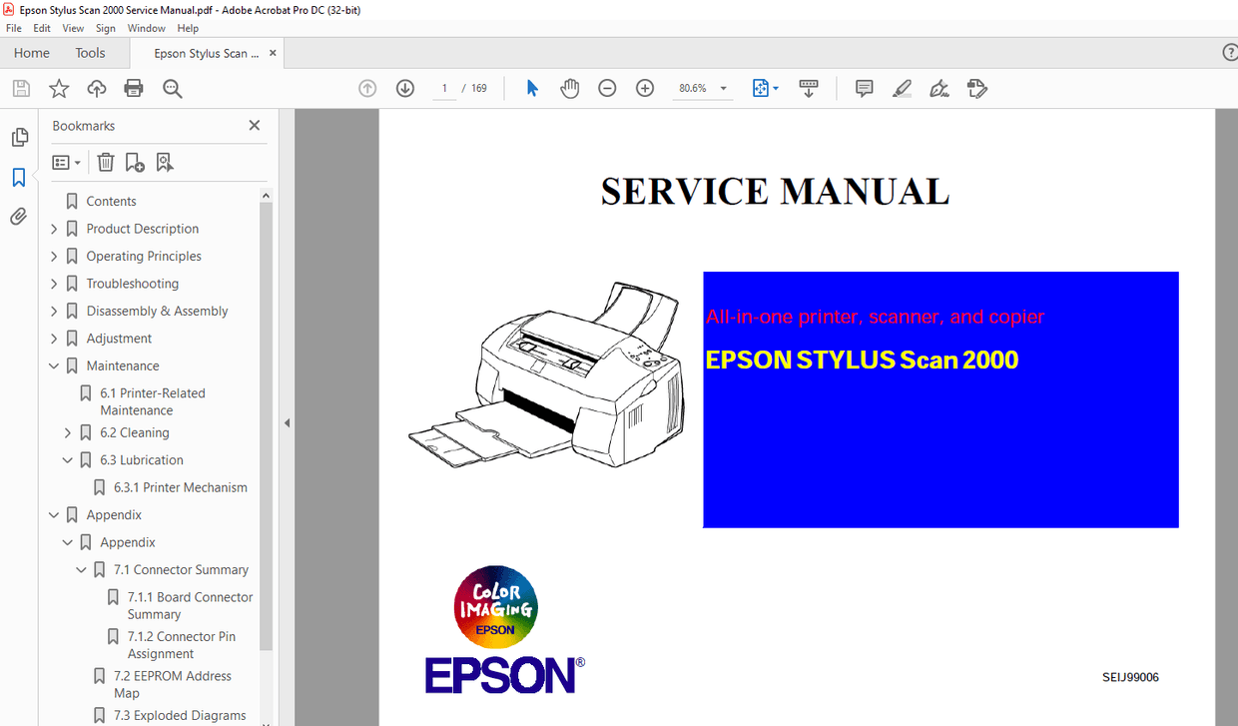Open the Attachments panel

click(x=19, y=216)
